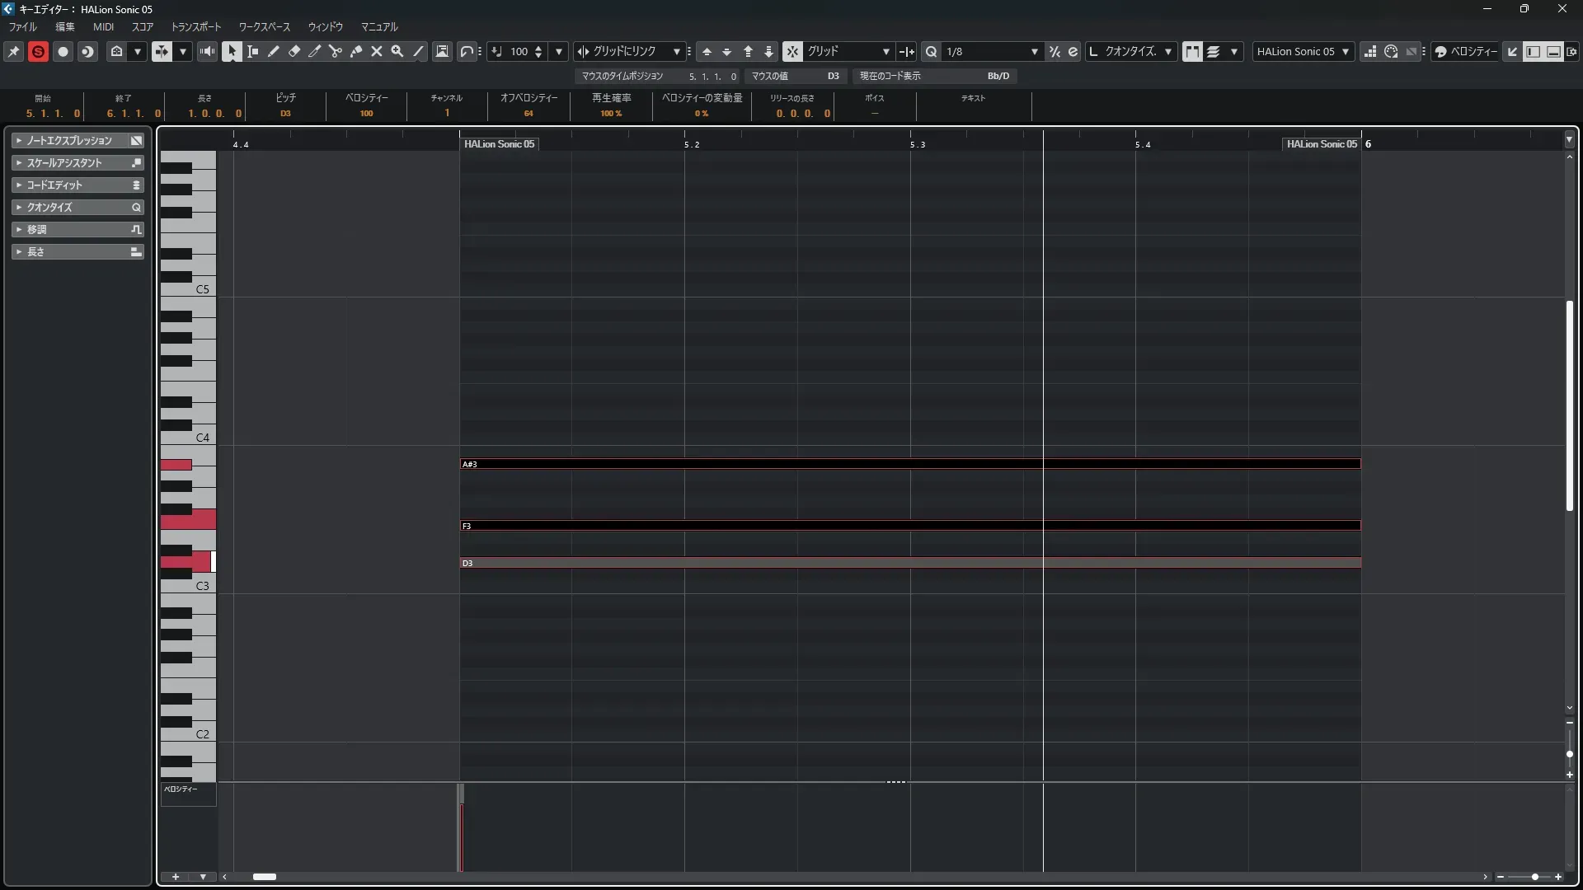This screenshot has height=890, width=1583.
Task: Select the Zoom magnifier tool
Action: pyautogui.click(x=397, y=51)
